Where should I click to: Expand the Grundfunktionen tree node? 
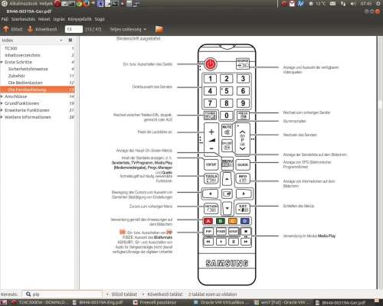pos(2,103)
